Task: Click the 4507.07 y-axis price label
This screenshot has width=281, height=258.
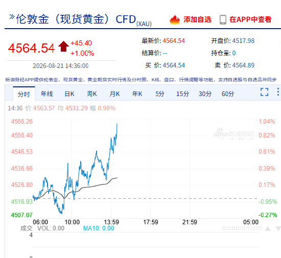Action: (22, 215)
